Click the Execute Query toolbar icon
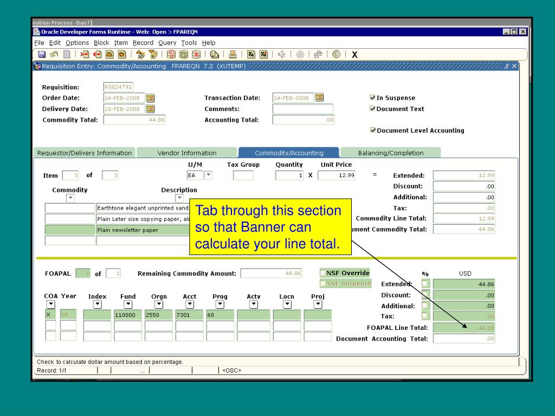This screenshot has width=555, height=416. click(183, 55)
